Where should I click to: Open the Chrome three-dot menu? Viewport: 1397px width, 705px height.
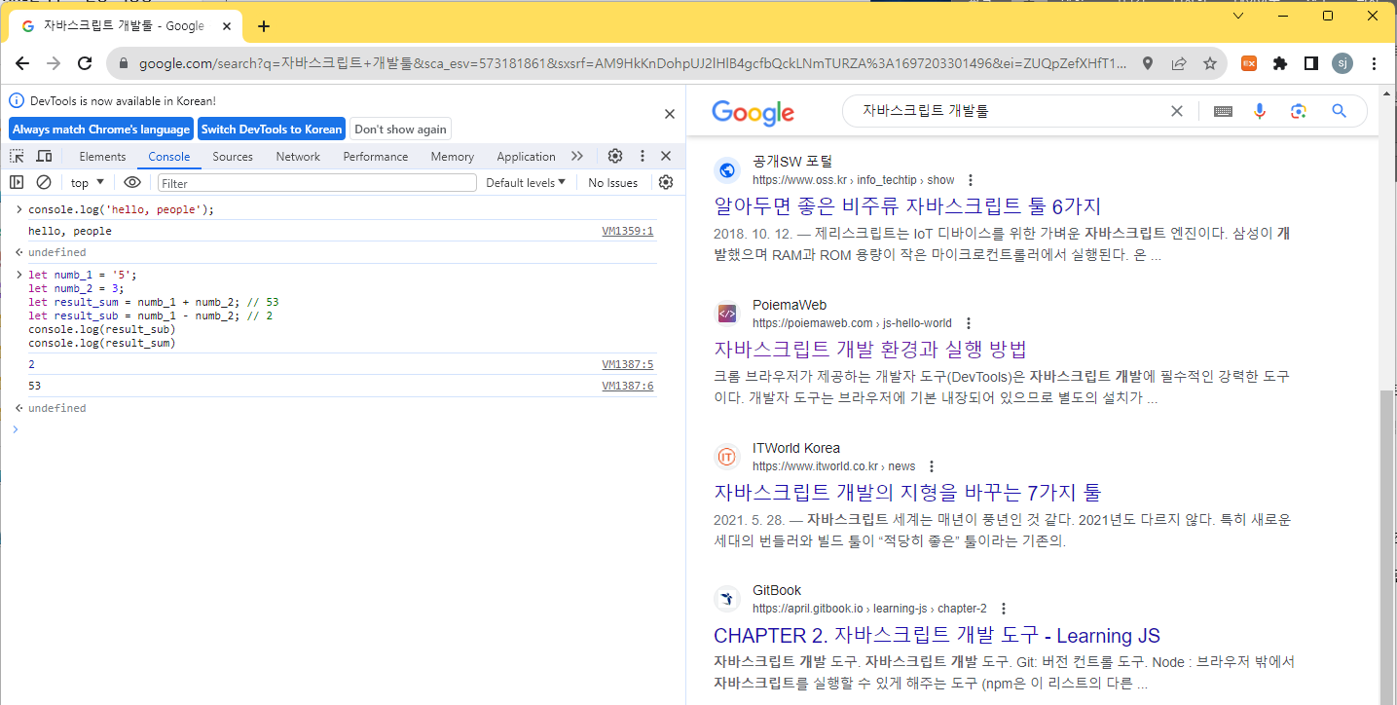(x=1374, y=63)
